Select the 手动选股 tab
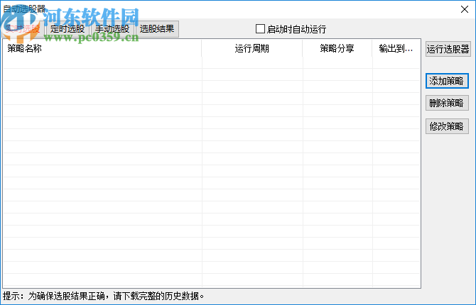Screen dimensions: 476x305 (112, 29)
